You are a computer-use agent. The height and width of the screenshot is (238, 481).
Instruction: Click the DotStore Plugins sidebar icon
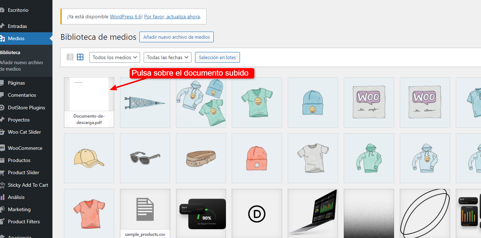click(x=2, y=108)
